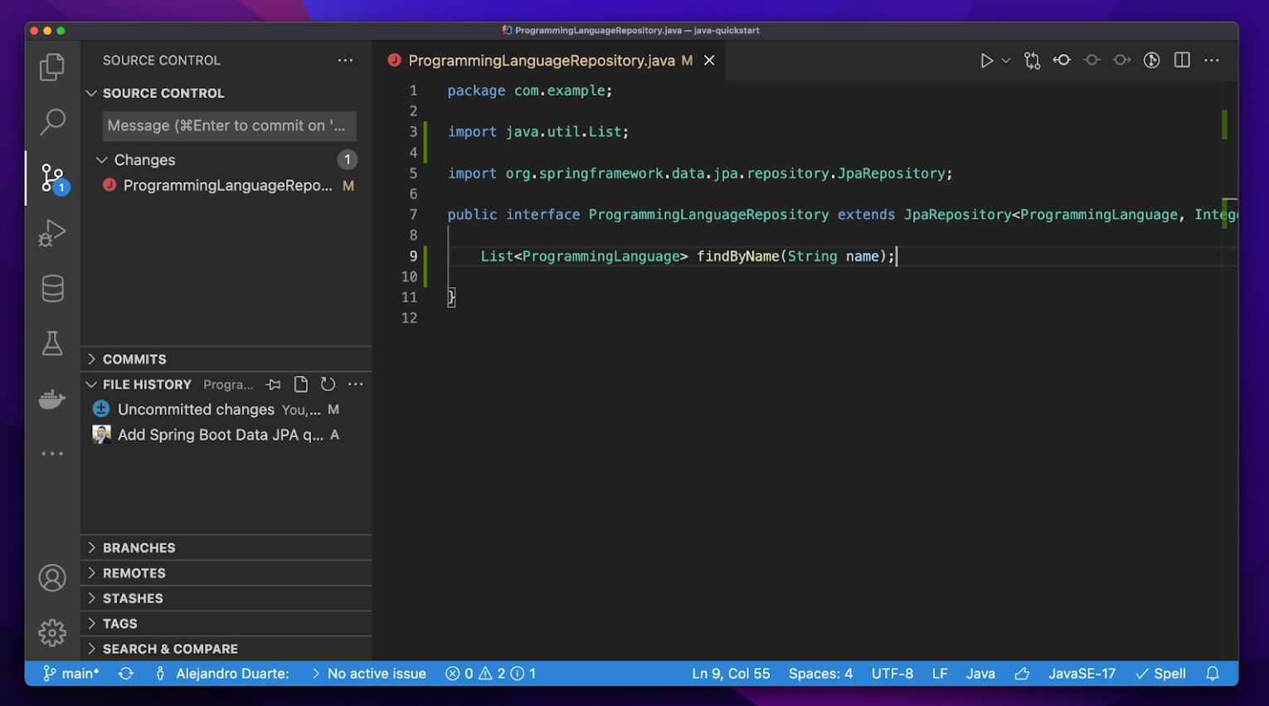Image resolution: width=1269 pixels, height=706 pixels.
Task: Open the Testing flask icon
Action: click(52, 343)
